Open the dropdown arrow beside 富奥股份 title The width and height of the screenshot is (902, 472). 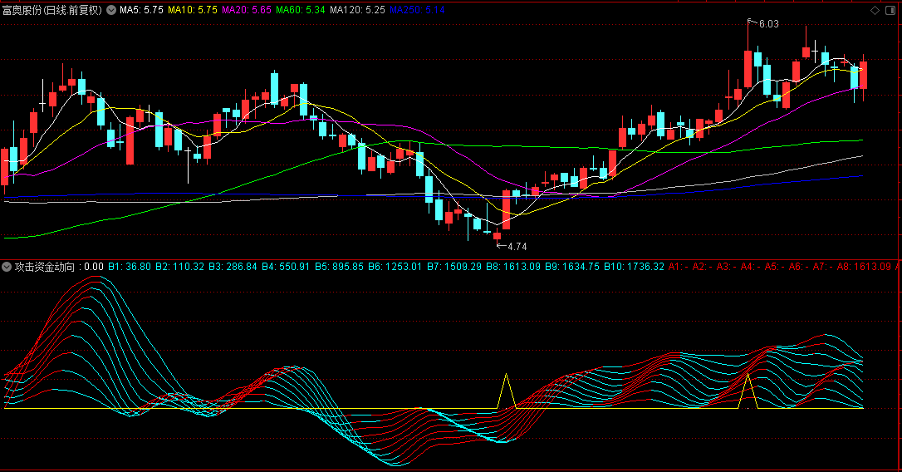pyautogui.click(x=111, y=10)
